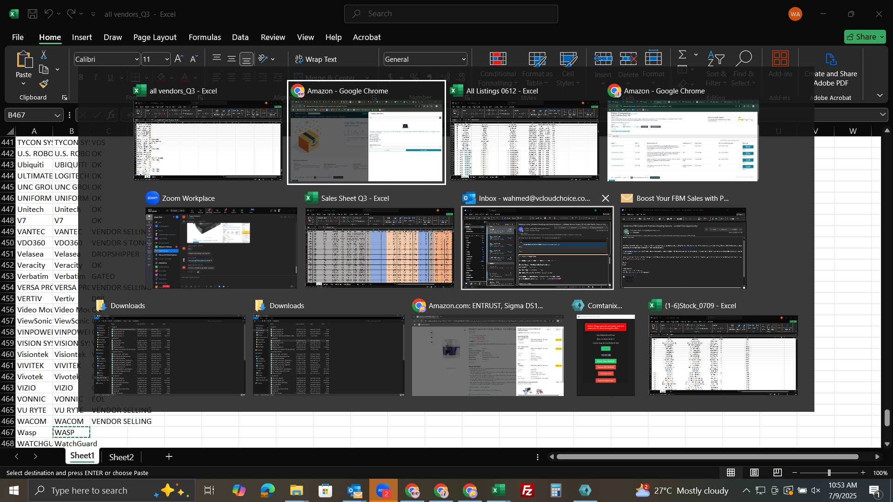Select the Format Painter brush
This screenshot has width=893, height=502.
(x=44, y=84)
